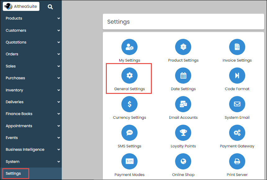Open Invoice Settings document icon
Image resolution: width=267 pixels, height=180 pixels.
pos(237,47)
